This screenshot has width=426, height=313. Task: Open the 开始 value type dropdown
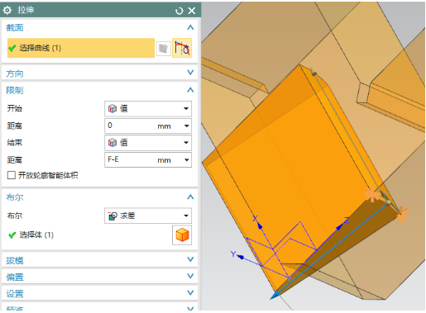148,109
